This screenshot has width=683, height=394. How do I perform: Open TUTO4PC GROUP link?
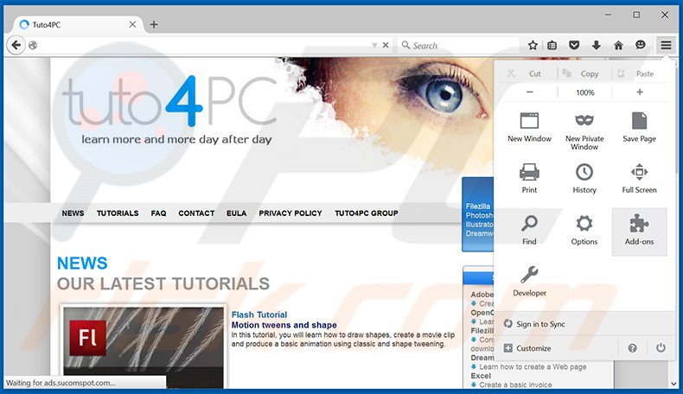point(367,213)
